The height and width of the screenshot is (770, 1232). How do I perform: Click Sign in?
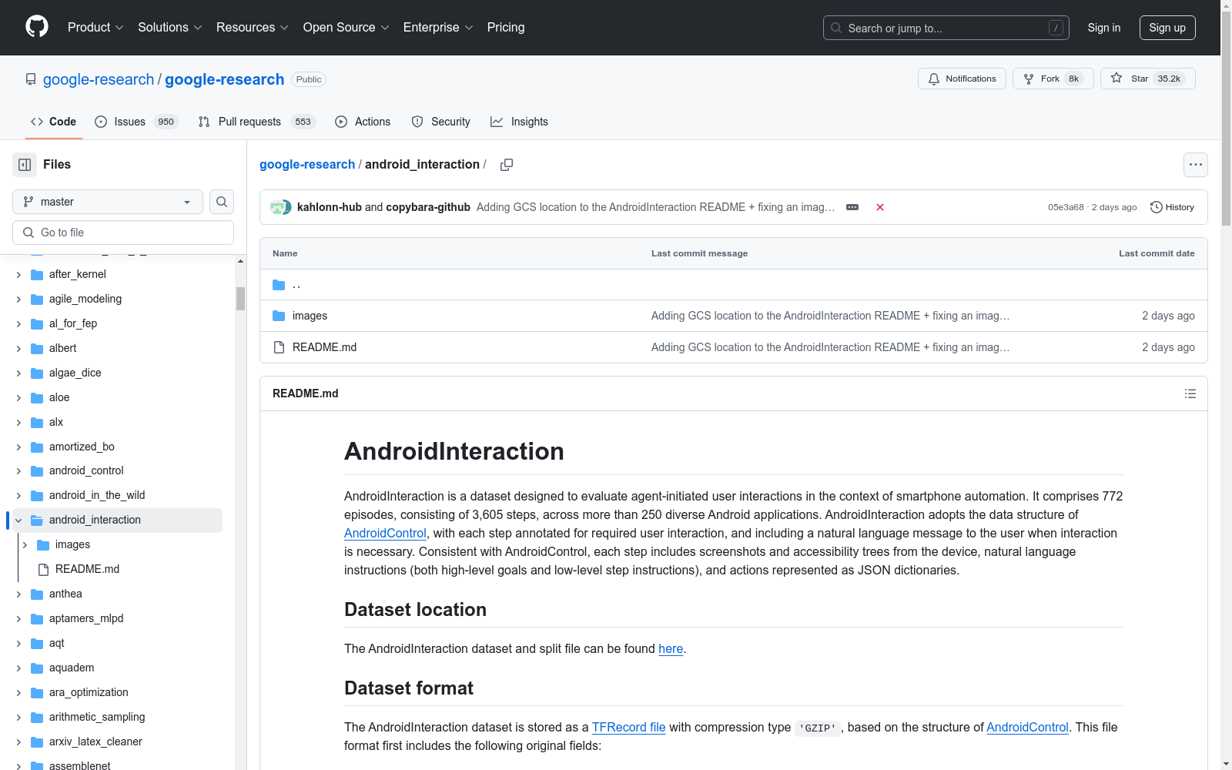(1104, 28)
